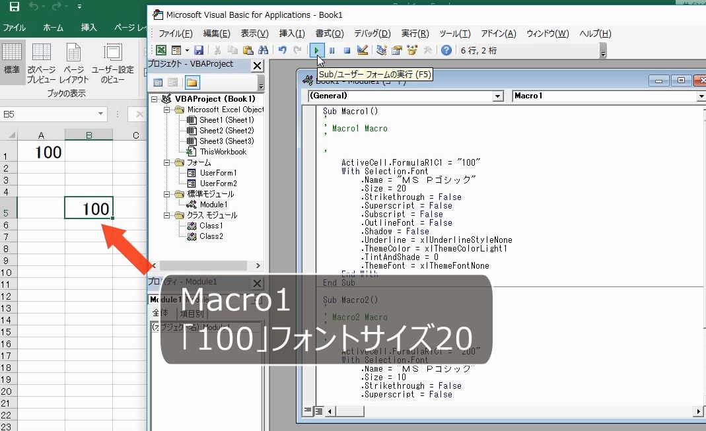Screen dimensions: 706x431
Task: Click Paste clipboard icon in VBA toolbar
Action: [248, 50]
